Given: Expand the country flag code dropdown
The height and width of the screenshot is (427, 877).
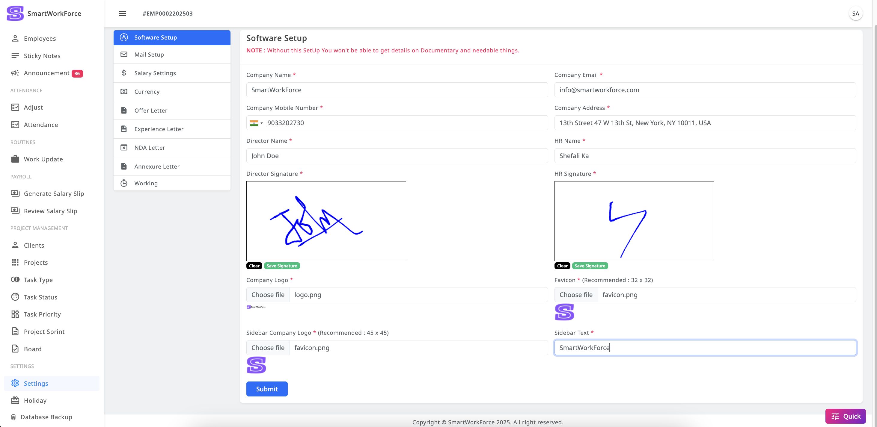Looking at the screenshot, I should 256,123.
